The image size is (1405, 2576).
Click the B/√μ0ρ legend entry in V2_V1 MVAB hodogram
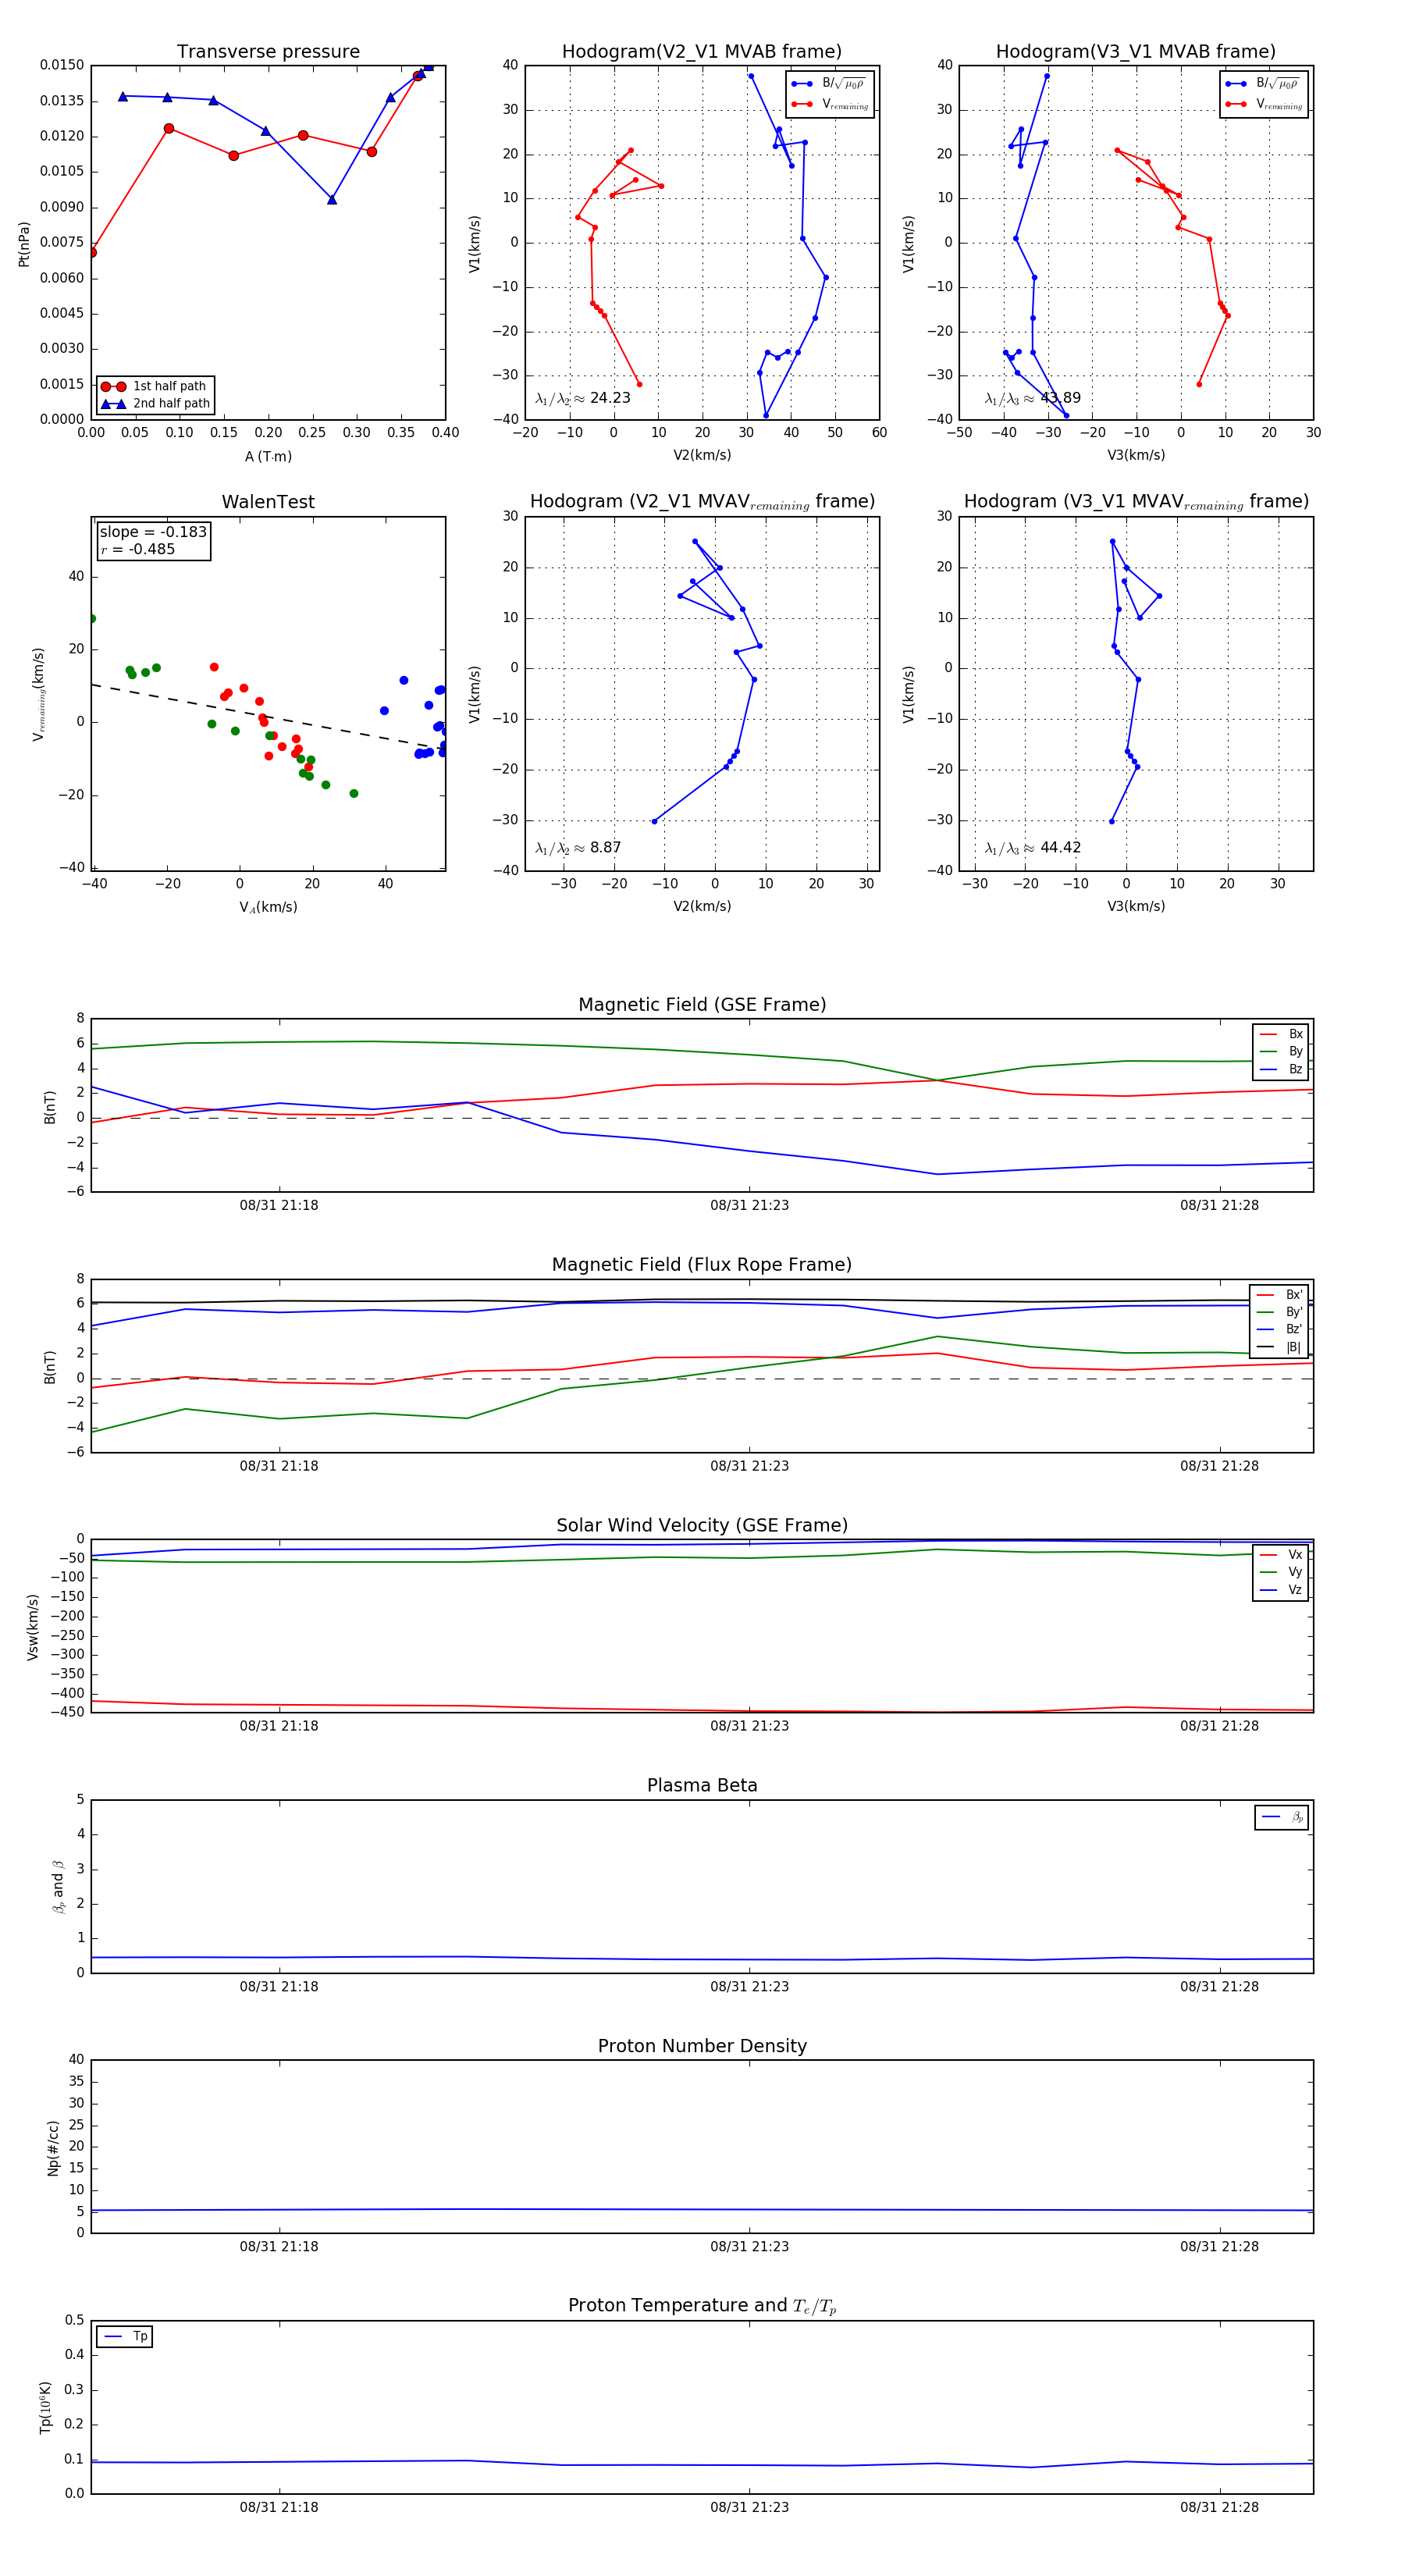830,84
